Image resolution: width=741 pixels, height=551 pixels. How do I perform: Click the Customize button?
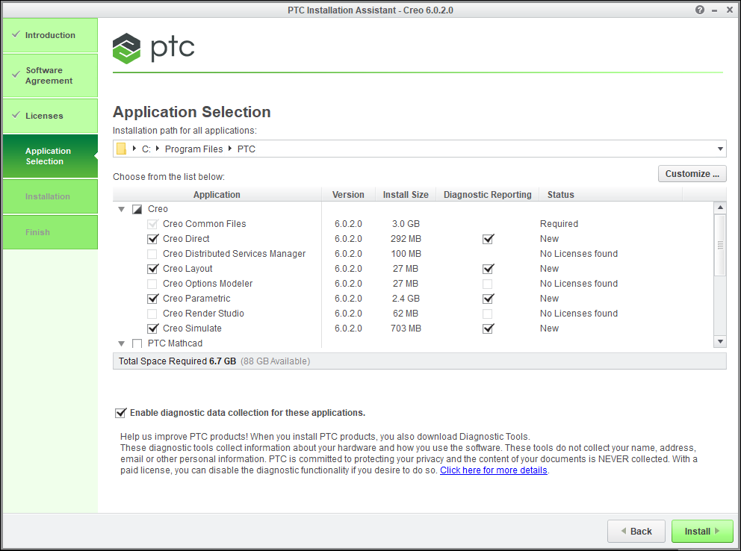coord(692,174)
